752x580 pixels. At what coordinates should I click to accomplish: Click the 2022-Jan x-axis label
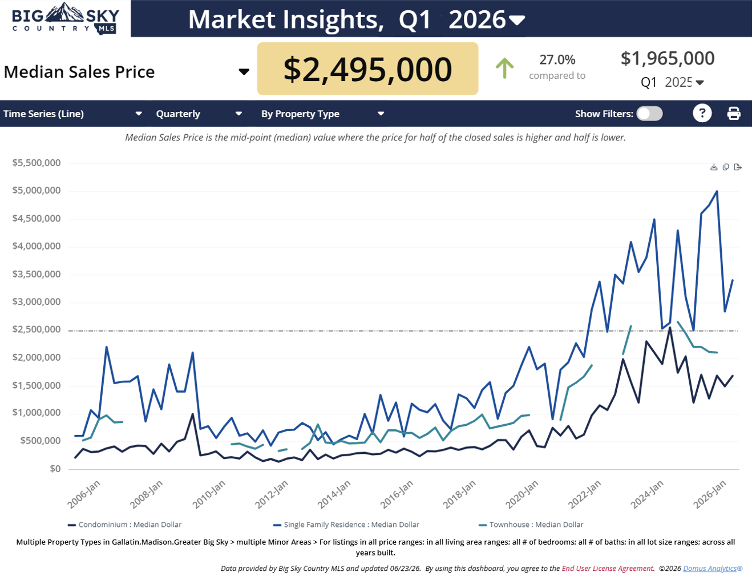[x=584, y=494]
